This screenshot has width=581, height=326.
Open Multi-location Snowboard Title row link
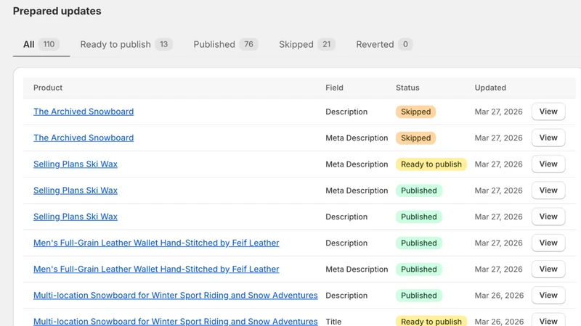point(175,321)
